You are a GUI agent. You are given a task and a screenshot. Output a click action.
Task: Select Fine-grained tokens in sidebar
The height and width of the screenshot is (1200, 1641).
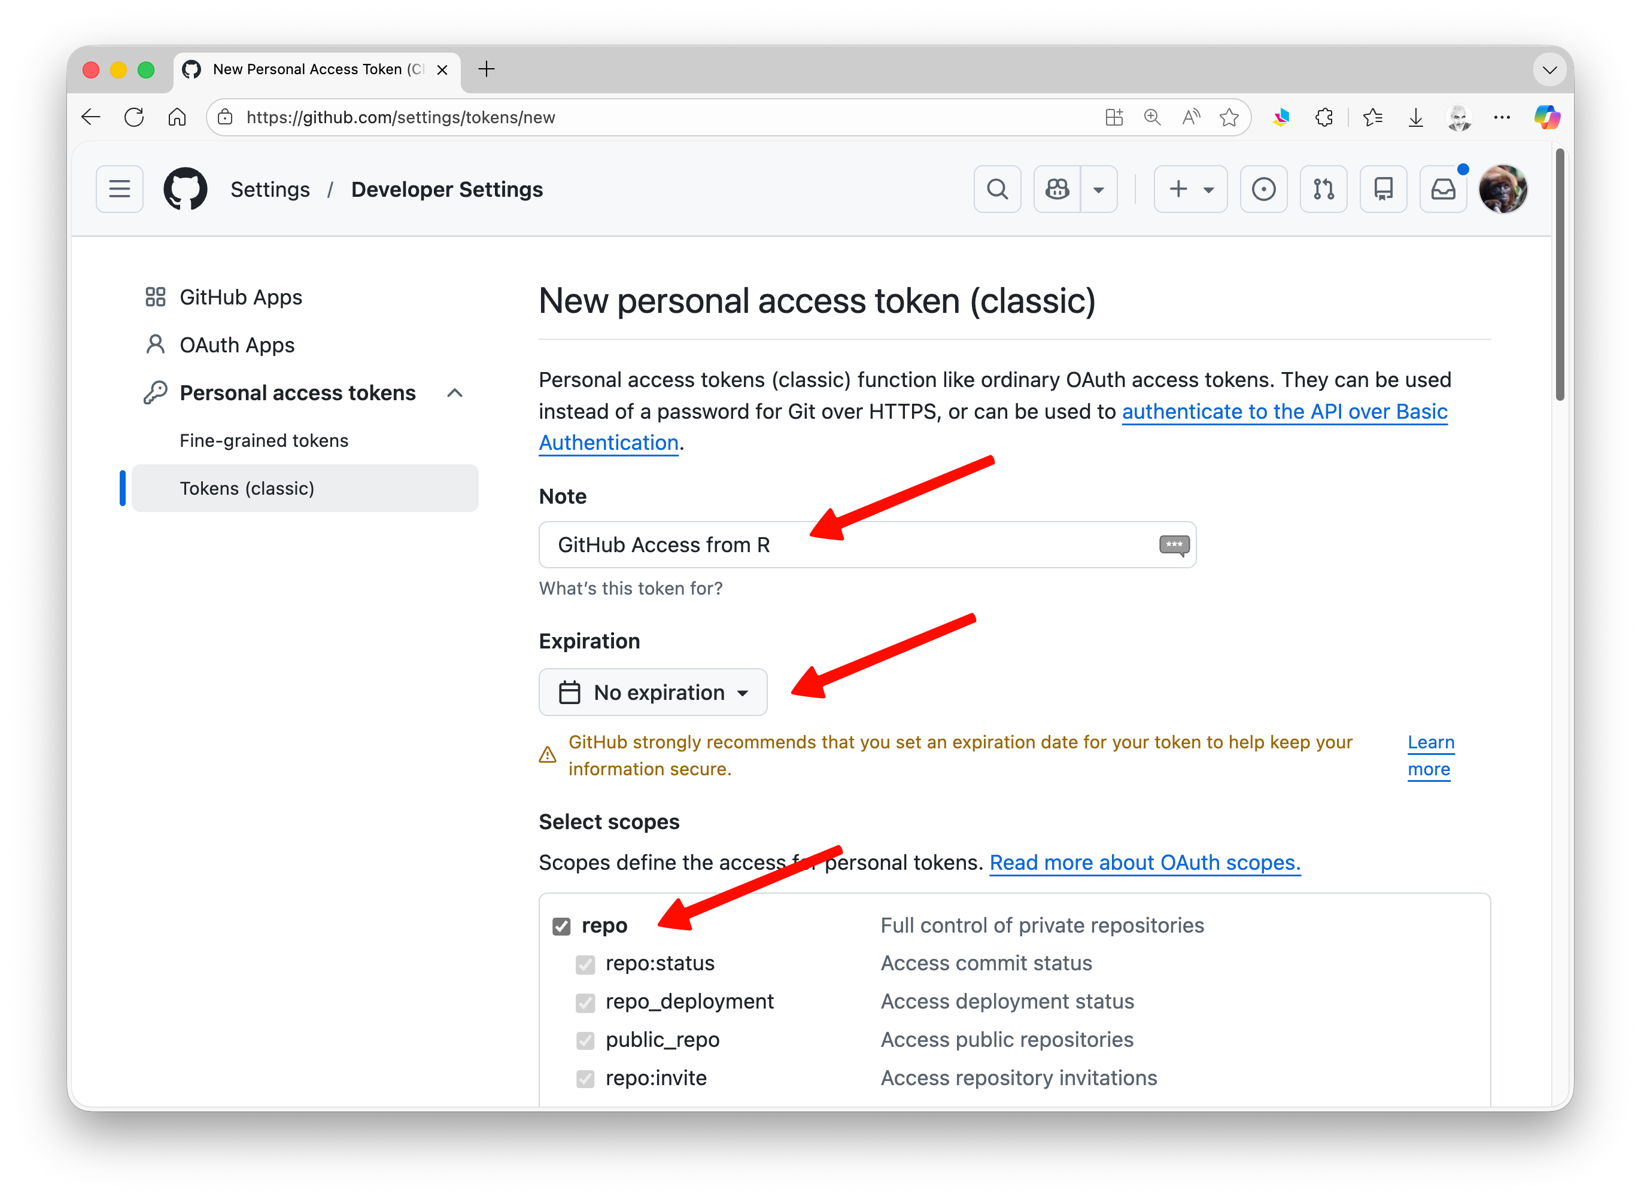click(264, 441)
